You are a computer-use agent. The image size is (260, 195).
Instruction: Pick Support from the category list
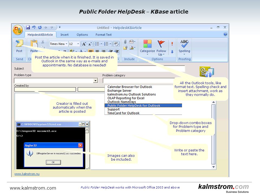[113, 109]
